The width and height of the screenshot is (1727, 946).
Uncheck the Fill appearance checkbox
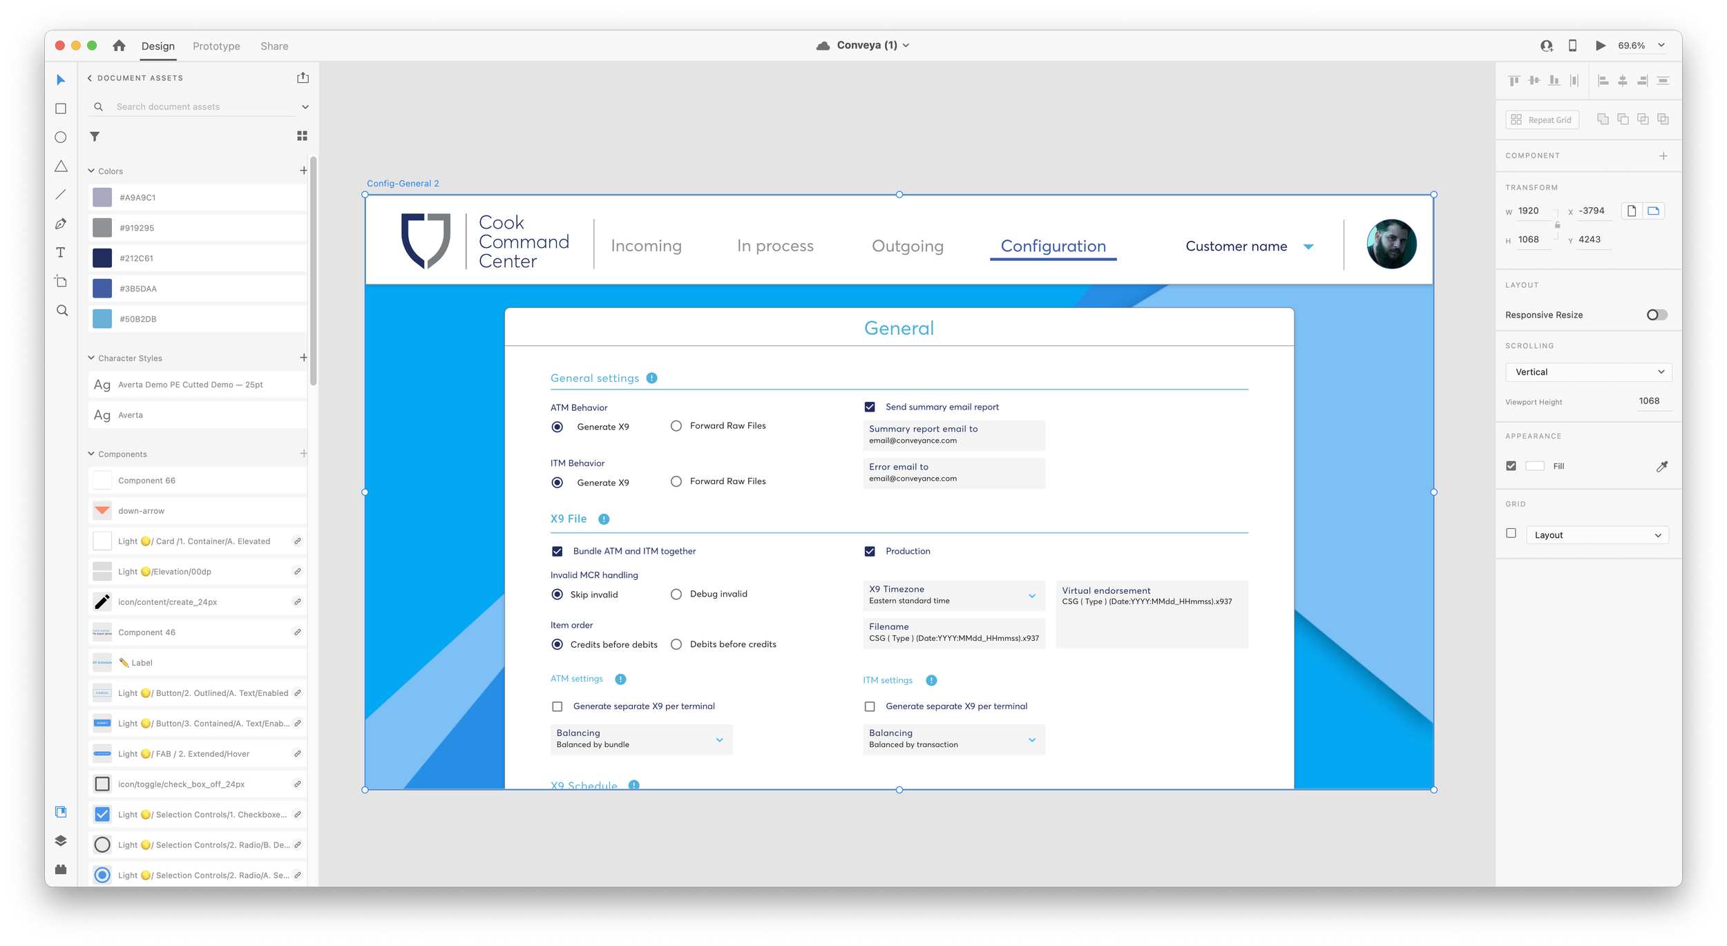click(1511, 466)
